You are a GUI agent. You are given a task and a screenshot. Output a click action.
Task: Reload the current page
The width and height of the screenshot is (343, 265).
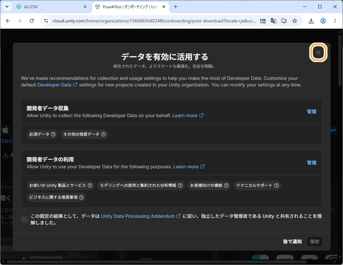[32, 21]
